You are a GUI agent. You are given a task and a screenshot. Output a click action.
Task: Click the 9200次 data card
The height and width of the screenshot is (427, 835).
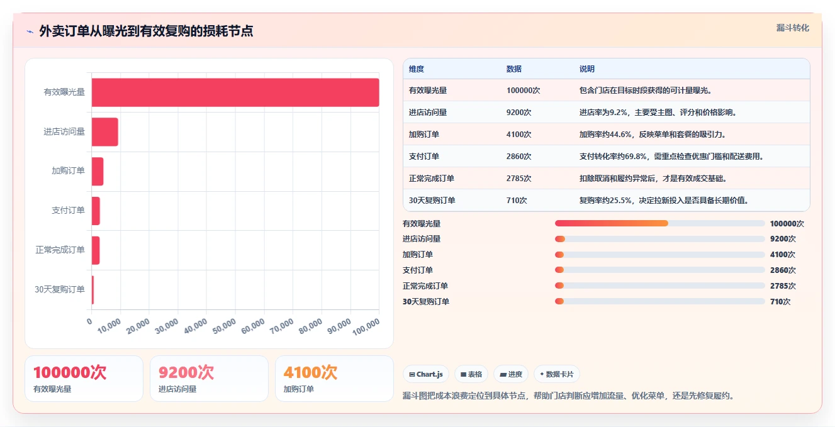[209, 379]
